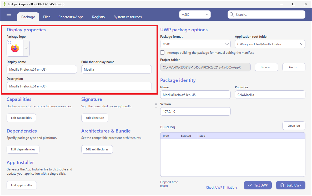Browse for the project folder
The image size is (312, 196).
pos(266,67)
